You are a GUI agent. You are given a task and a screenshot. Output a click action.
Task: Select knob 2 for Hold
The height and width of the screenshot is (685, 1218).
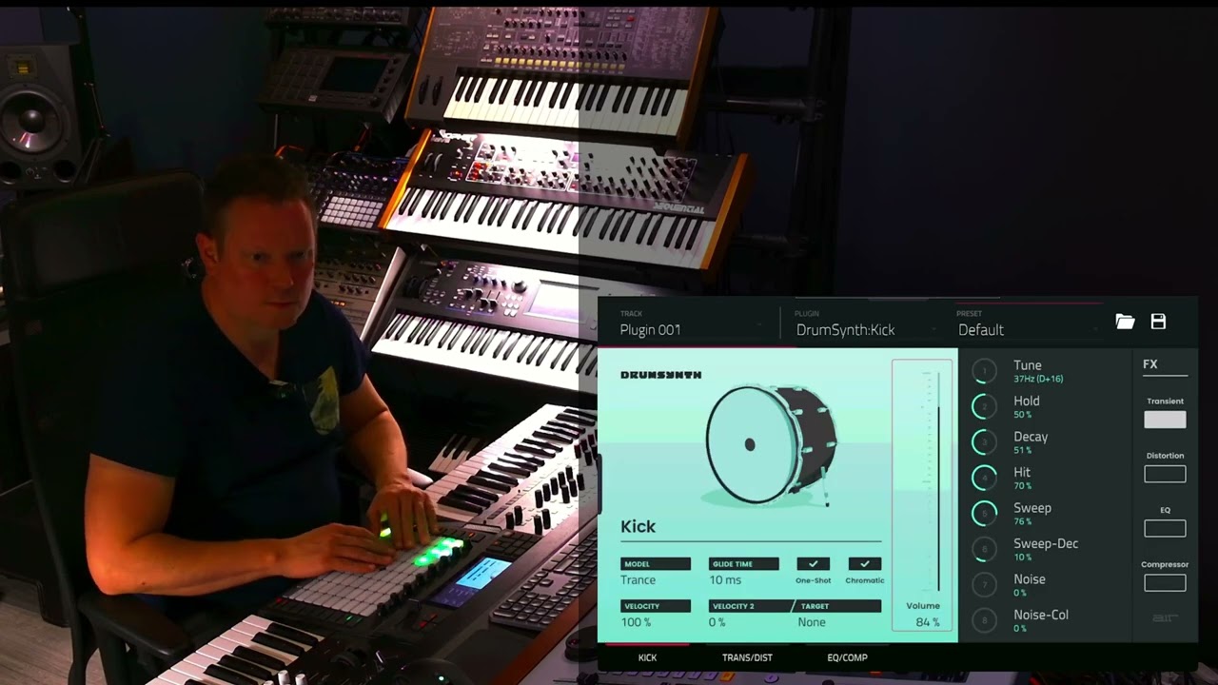[x=984, y=406]
